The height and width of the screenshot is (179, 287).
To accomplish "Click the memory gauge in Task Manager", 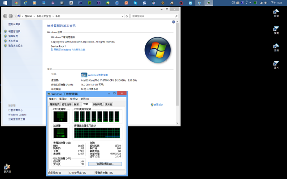I will pyautogui.click(x=61, y=133).
